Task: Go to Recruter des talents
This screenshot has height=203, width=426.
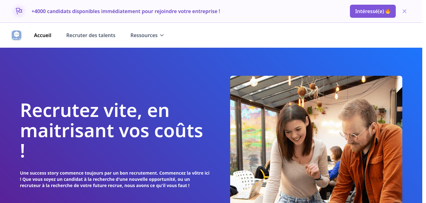Action: pos(91,35)
